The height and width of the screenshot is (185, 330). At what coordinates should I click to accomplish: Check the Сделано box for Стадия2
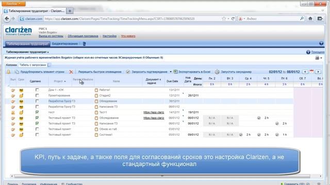37,96
